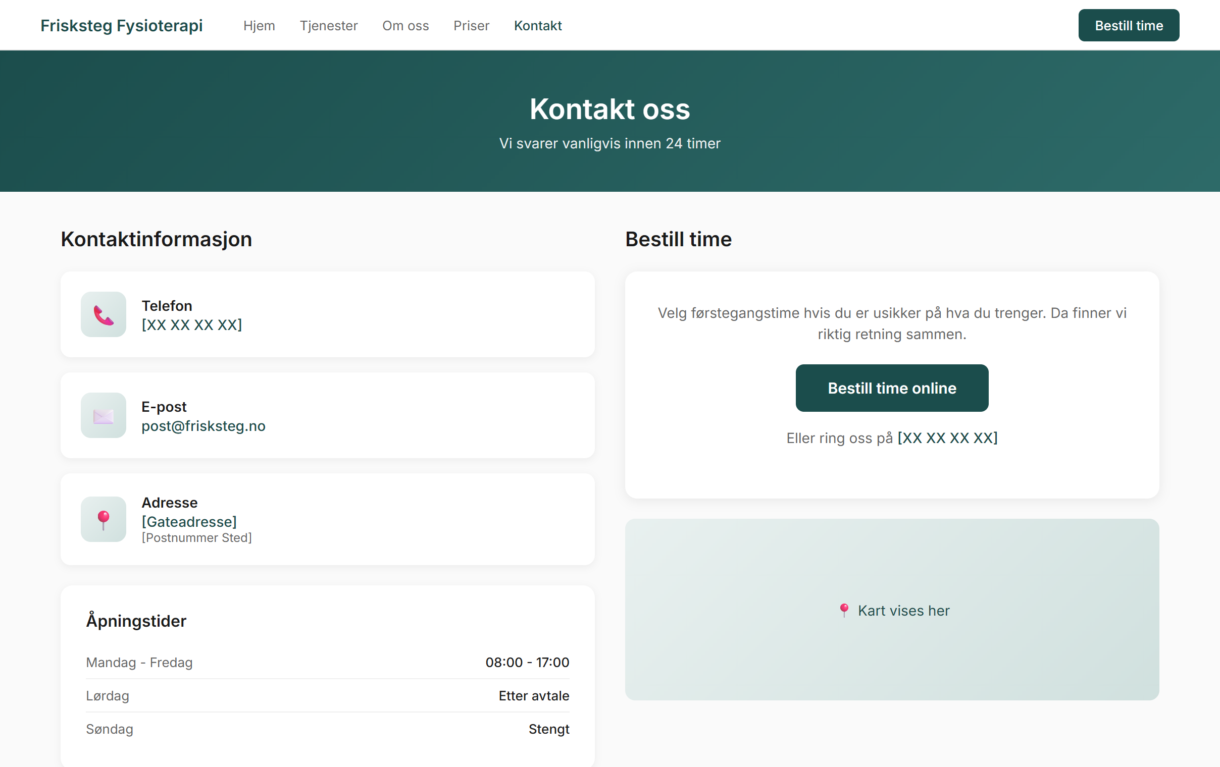Viewport: 1220px width, 767px height.
Task: Click the pink phone icon
Action: [x=104, y=315]
